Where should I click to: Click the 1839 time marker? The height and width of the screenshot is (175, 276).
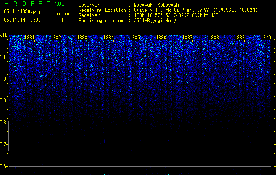pyautogui.click(x=240, y=38)
